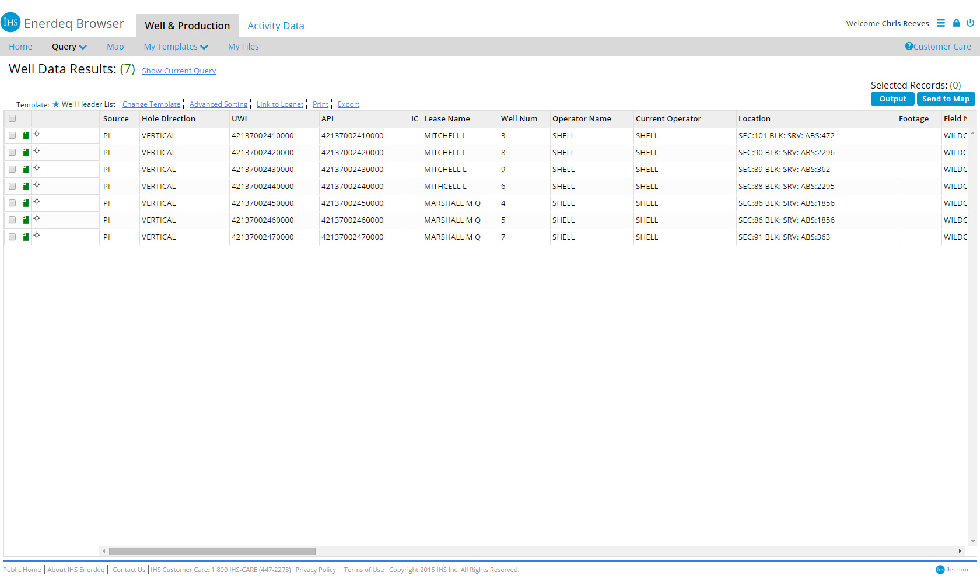Click Link to Lognet
The height and width of the screenshot is (586, 980).
(280, 104)
